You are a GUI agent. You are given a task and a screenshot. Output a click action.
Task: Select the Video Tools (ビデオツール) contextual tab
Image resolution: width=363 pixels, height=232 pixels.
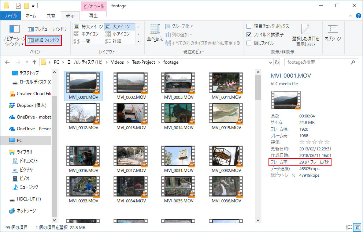tap(93, 6)
